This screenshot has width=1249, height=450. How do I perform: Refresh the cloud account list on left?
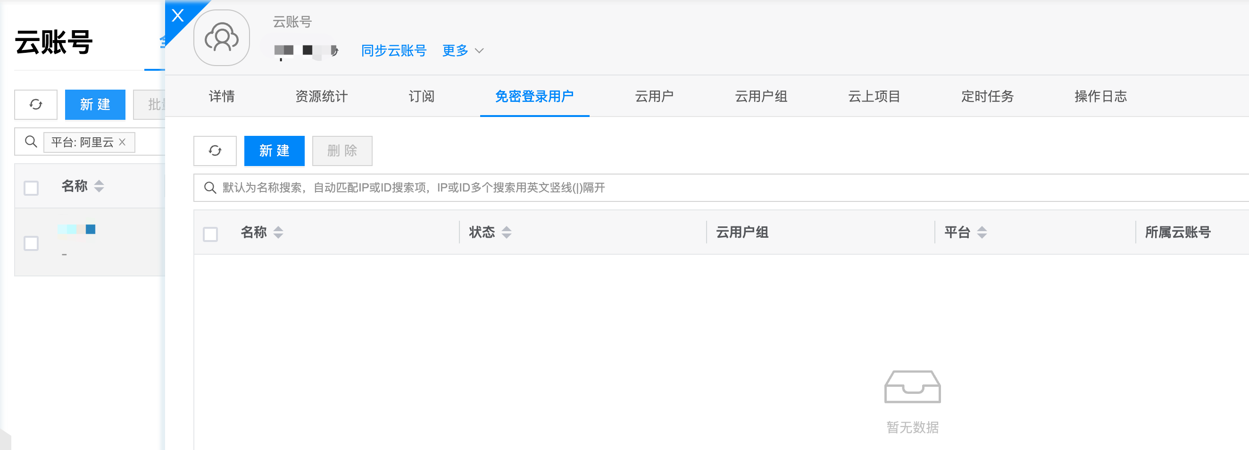point(36,105)
